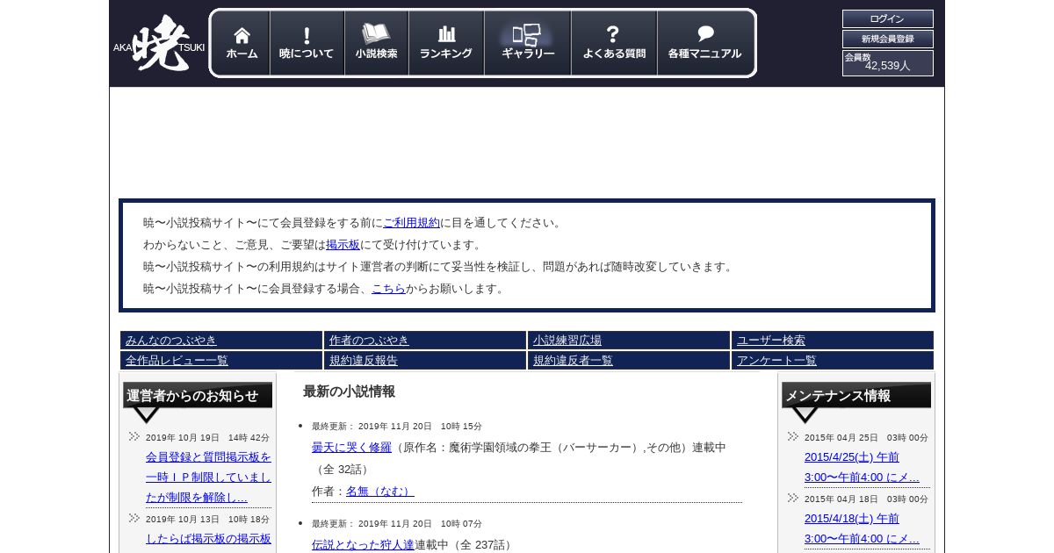Open 小説練習広場 tab

629,340
